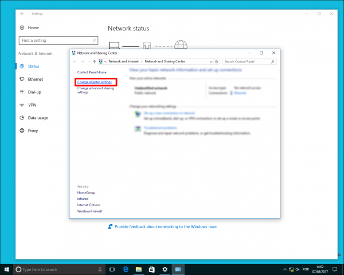Click the muted volume tray icon
Viewport: 344px width, 275px height.
[298, 269]
